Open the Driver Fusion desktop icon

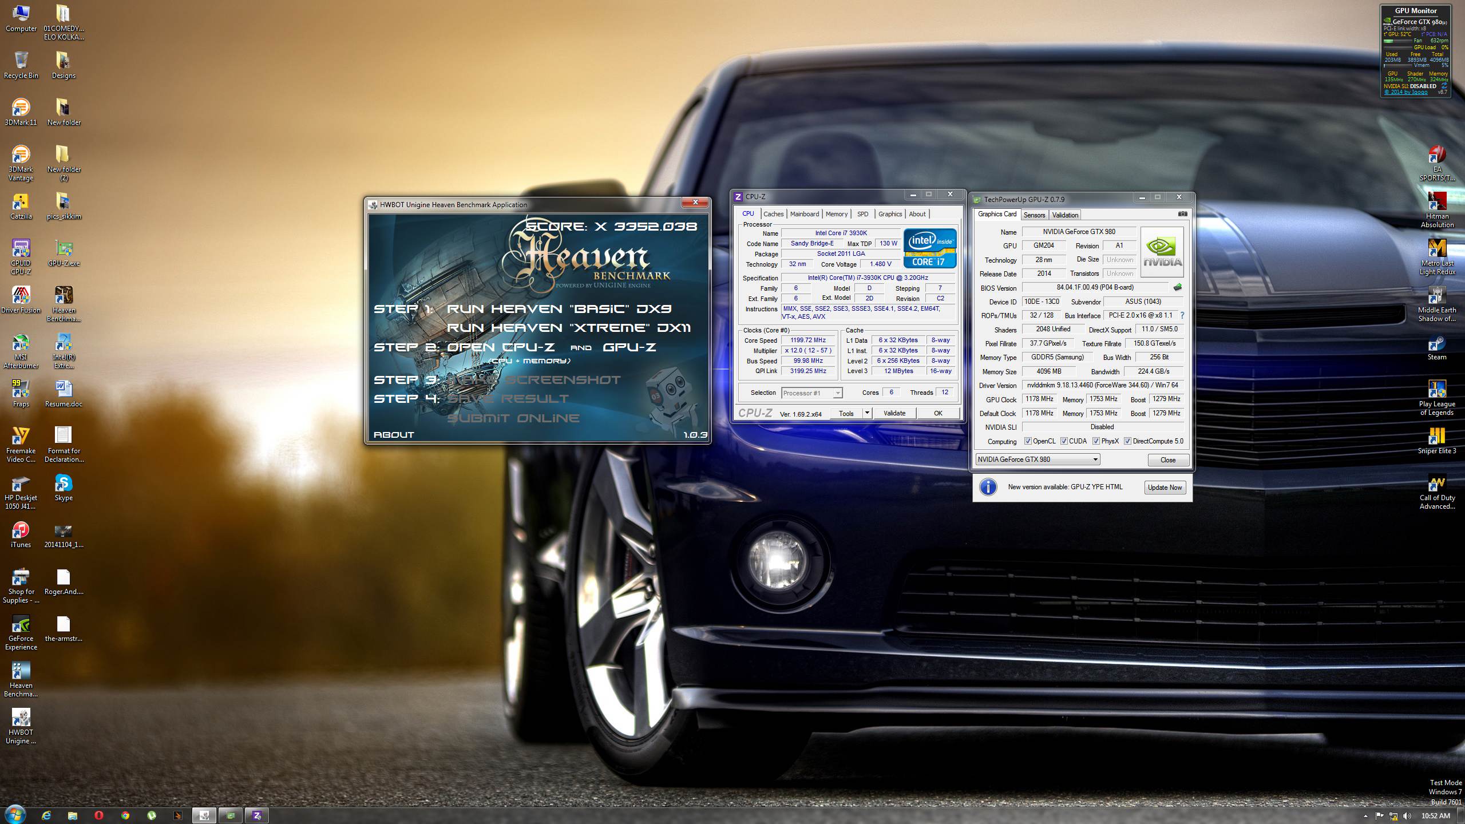21,300
